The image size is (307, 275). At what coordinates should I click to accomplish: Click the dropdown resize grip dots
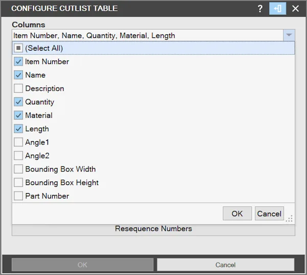point(290,219)
